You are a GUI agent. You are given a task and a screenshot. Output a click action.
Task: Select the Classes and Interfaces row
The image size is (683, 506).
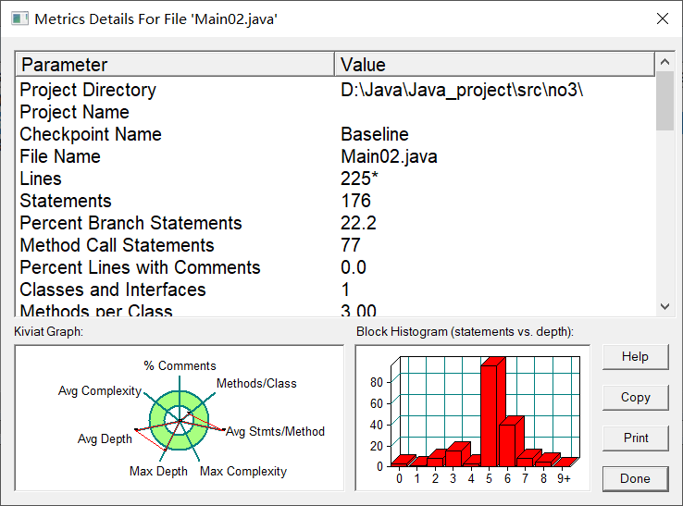click(335, 290)
